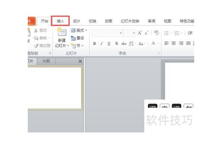Click the indent level icon
Screen dimensions: 222x148
pyautogui.click(x=190, y=33)
